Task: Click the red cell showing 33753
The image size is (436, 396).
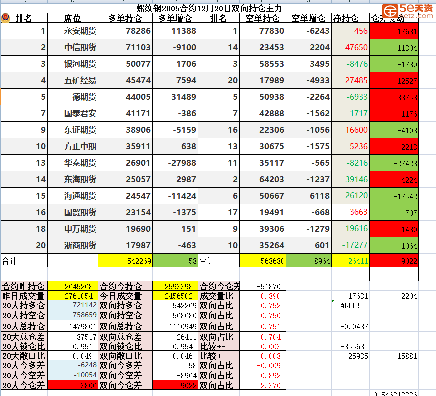Action: pos(394,97)
